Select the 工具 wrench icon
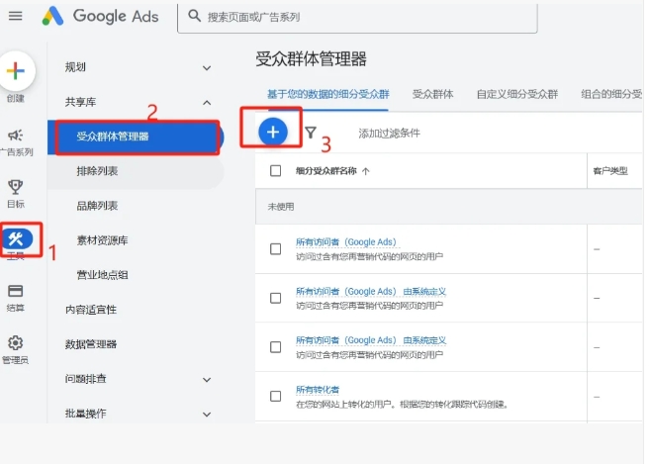 point(16,238)
